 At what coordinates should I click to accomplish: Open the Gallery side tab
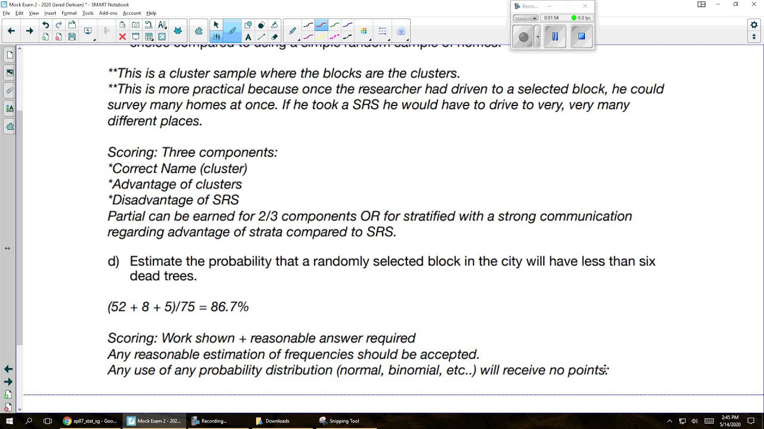[10, 73]
